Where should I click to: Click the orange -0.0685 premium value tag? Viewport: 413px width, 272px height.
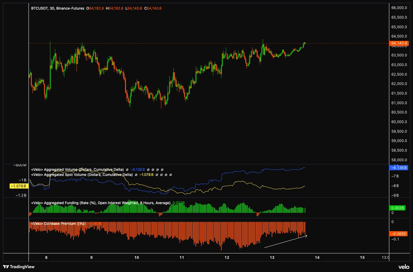[399, 234]
